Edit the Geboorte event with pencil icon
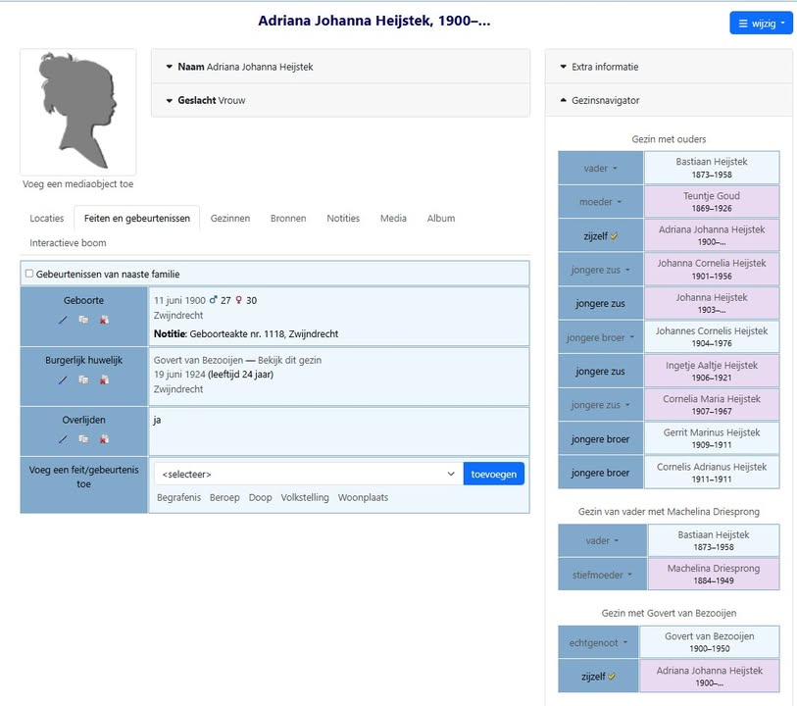 point(63,320)
